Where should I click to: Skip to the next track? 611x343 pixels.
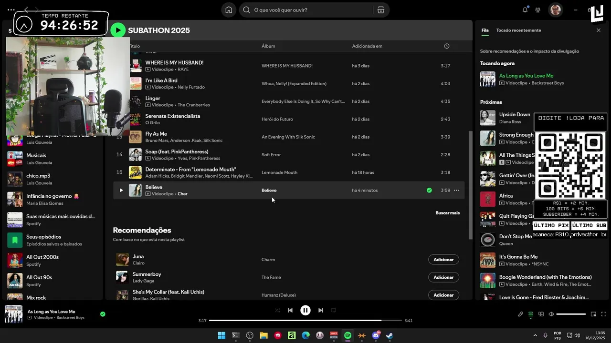tap(321, 310)
